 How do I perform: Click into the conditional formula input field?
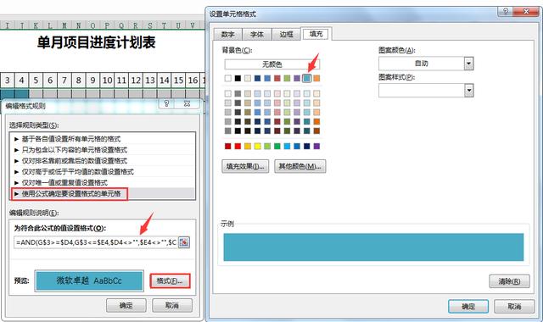click(96, 242)
